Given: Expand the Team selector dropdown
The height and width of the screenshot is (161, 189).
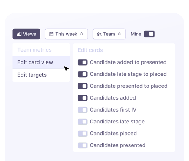Looking at the screenshot, I should (109, 34).
